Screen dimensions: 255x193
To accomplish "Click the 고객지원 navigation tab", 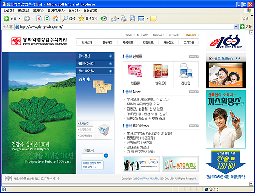I will (x=189, y=42).
